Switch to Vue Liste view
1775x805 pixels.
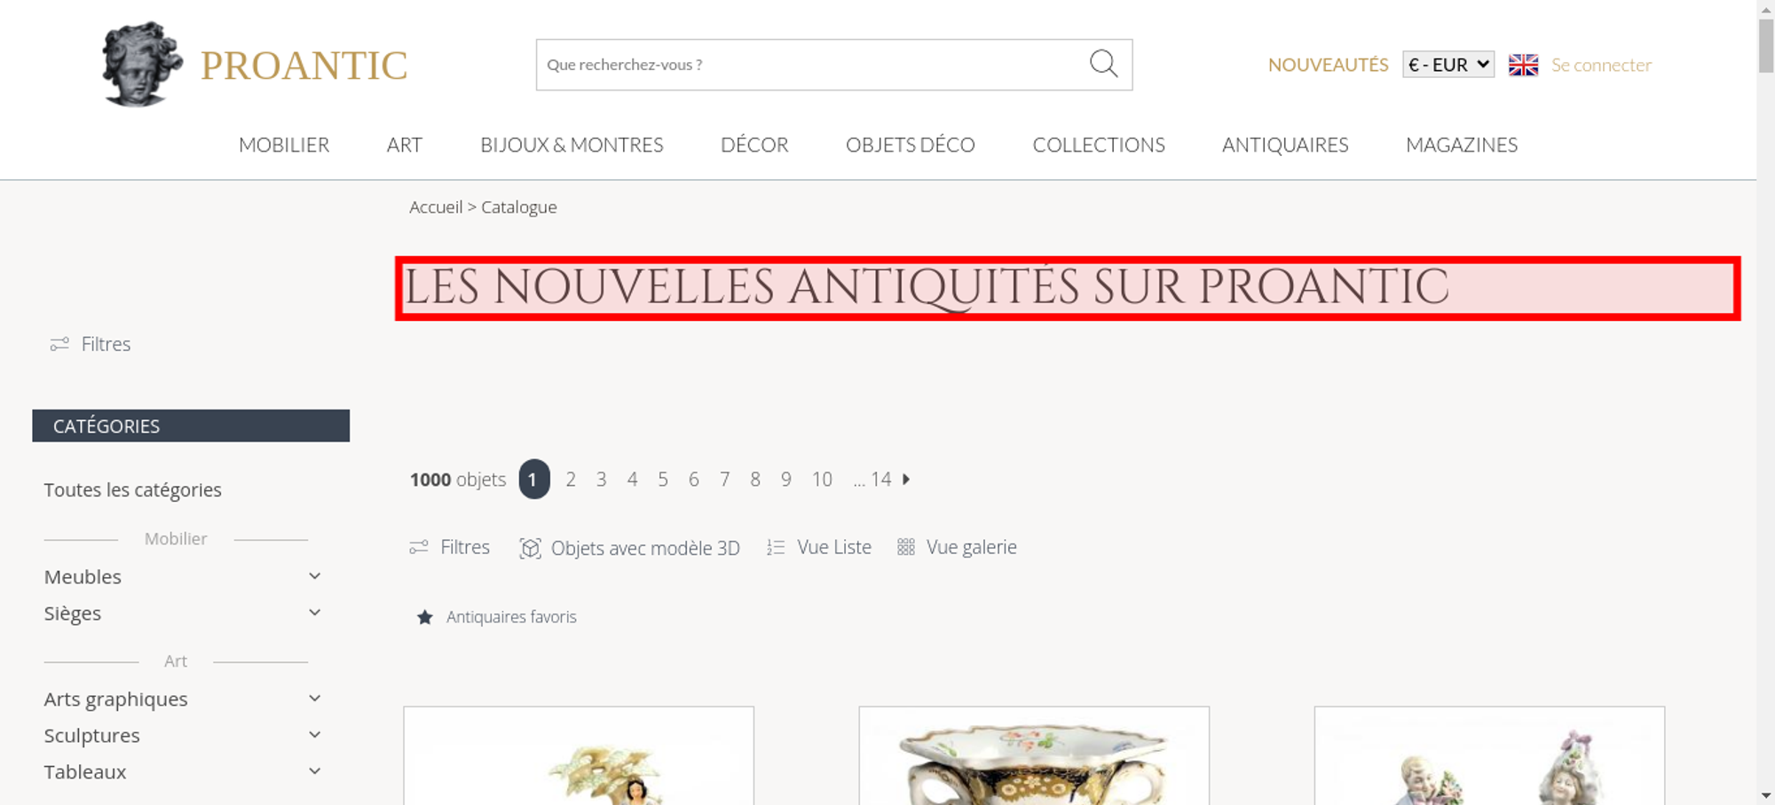(x=819, y=547)
